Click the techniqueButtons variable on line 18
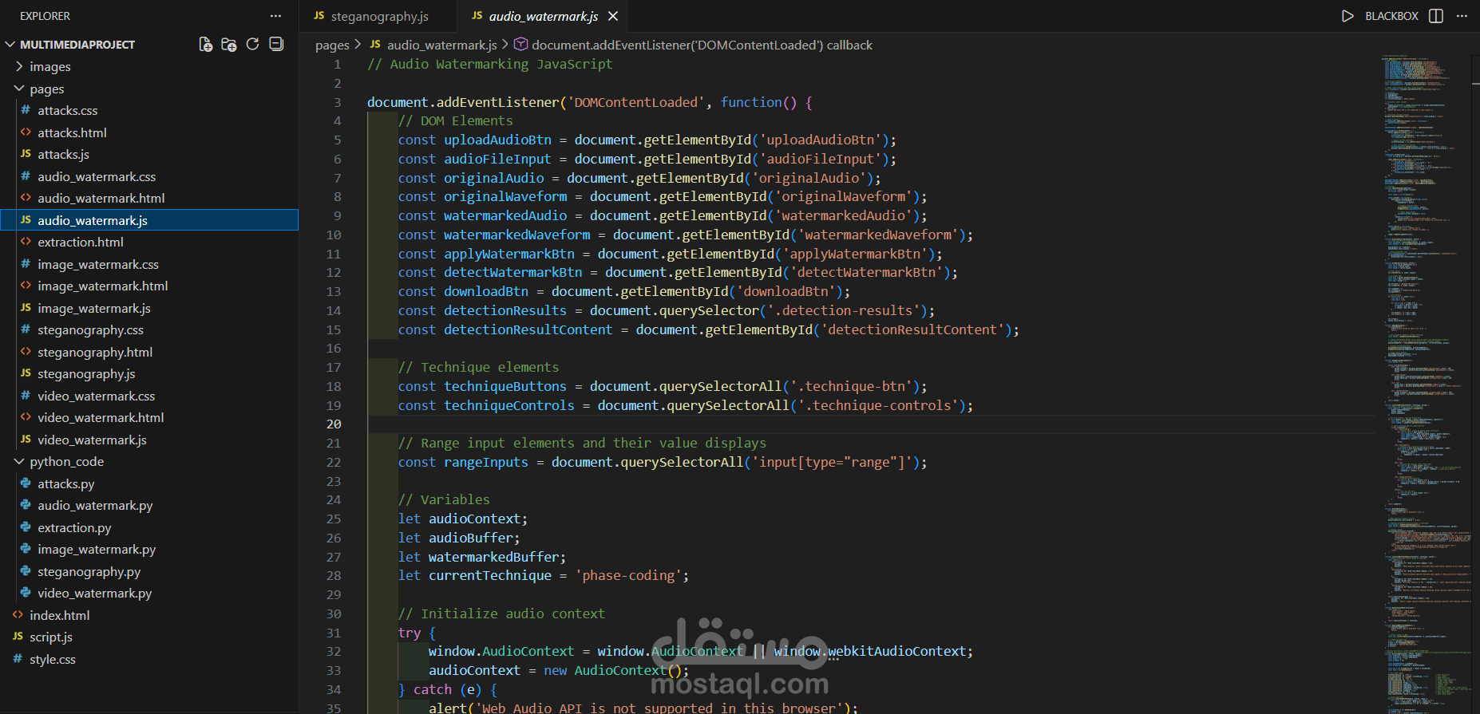This screenshot has width=1480, height=714. tap(505, 387)
